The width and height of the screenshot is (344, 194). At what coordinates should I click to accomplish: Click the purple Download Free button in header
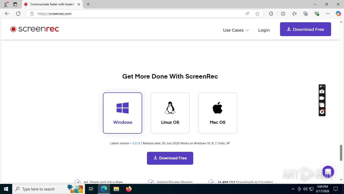(x=305, y=29)
